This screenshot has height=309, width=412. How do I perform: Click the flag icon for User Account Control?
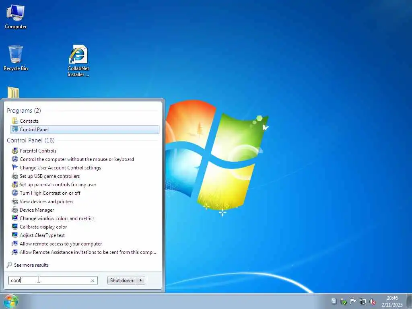pyautogui.click(x=15, y=167)
